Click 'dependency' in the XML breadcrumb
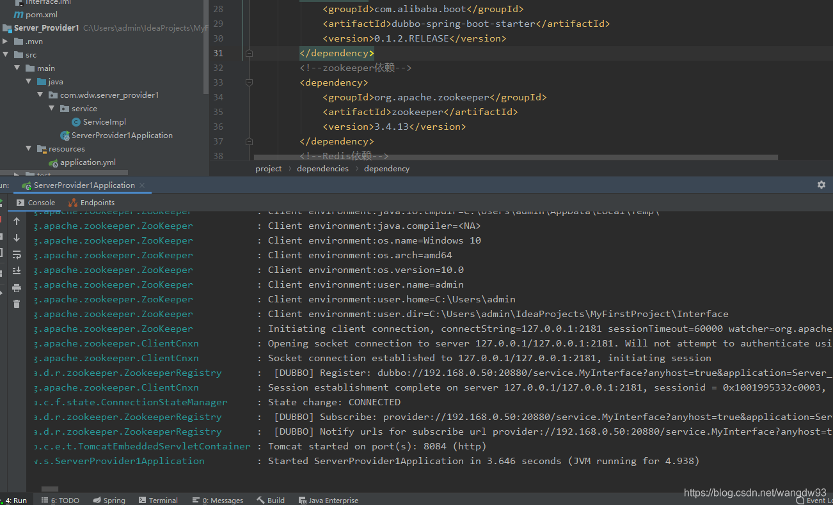Viewport: 833px width, 505px height. [x=387, y=169]
